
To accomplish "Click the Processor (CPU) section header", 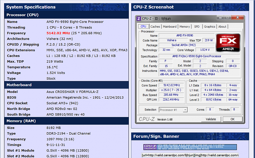I will tap(67, 15).
